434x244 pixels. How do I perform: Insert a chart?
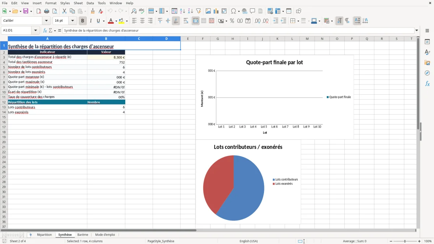coord(216,11)
